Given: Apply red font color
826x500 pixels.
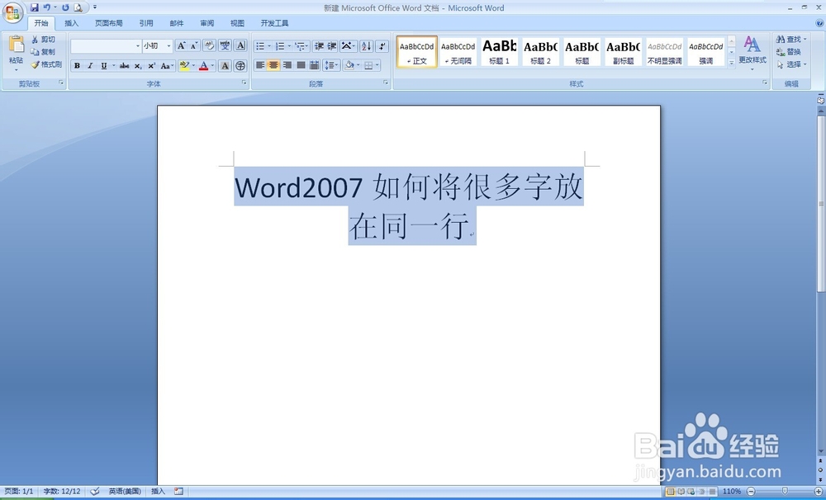Looking at the screenshot, I should coord(204,66).
